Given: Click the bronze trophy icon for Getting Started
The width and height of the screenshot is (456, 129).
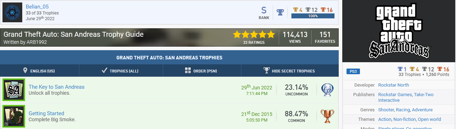Looking at the screenshot, I should click(327, 116).
